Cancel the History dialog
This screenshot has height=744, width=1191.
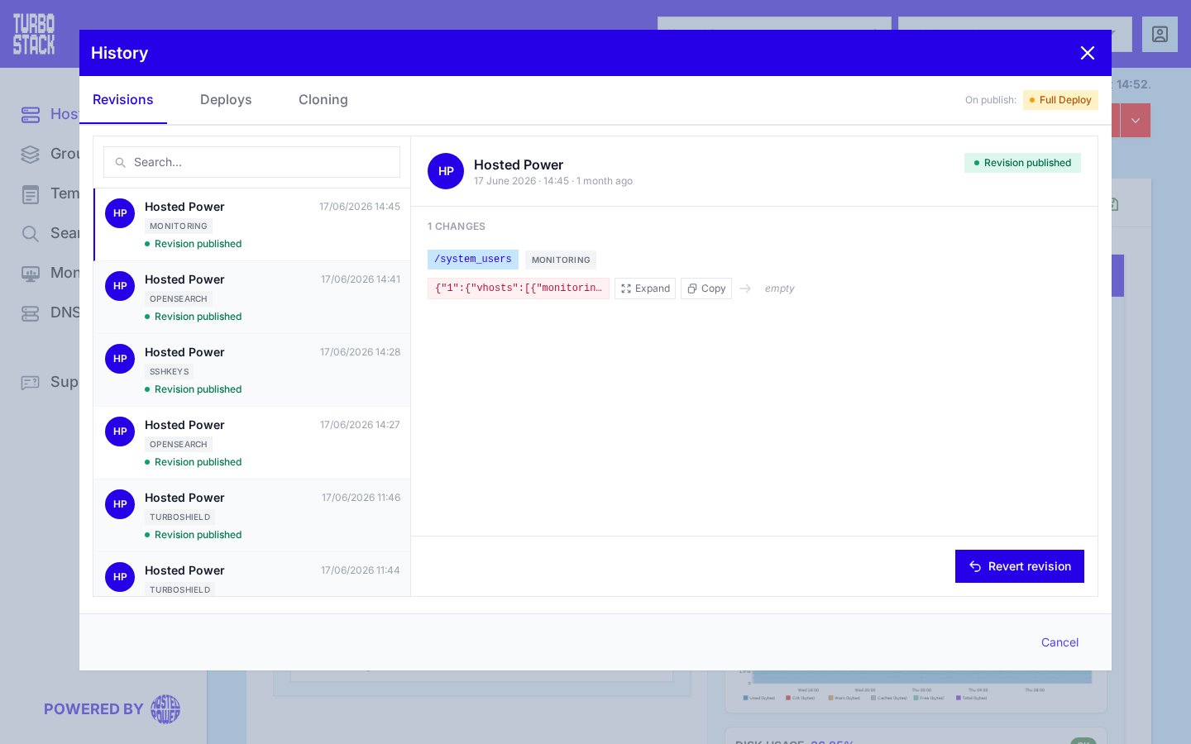click(1059, 642)
